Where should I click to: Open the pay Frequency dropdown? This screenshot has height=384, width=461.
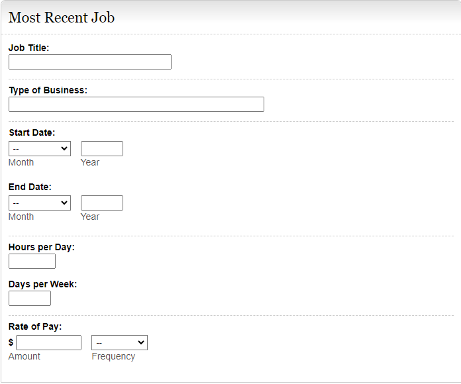tap(119, 343)
